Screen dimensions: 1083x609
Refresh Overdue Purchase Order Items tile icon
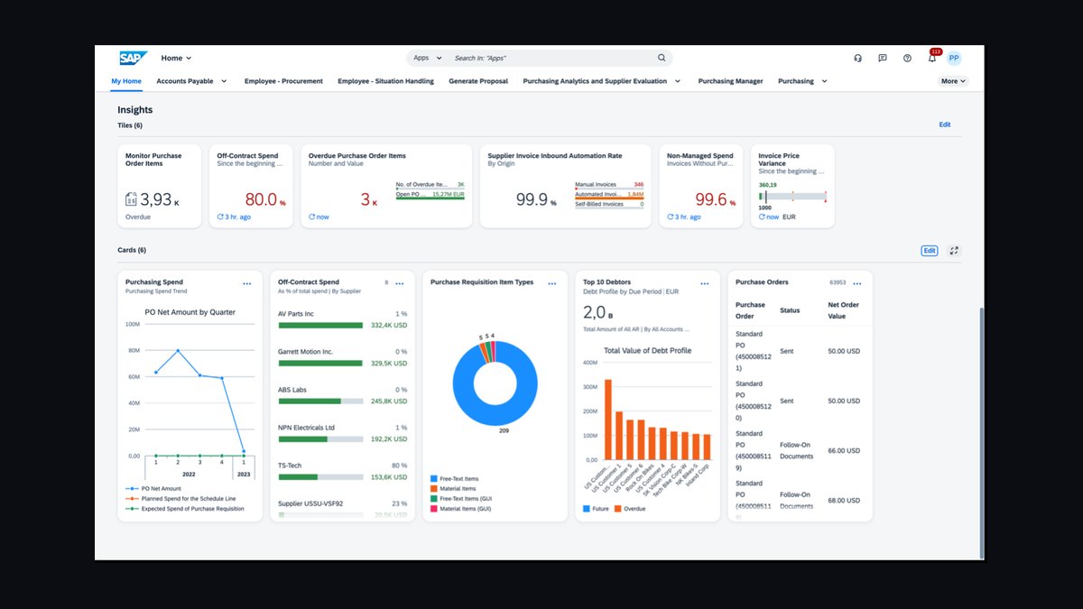[311, 217]
